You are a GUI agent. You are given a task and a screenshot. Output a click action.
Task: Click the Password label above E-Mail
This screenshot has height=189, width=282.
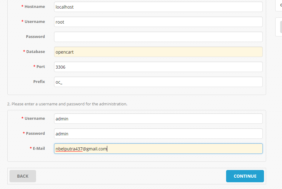pos(35,134)
